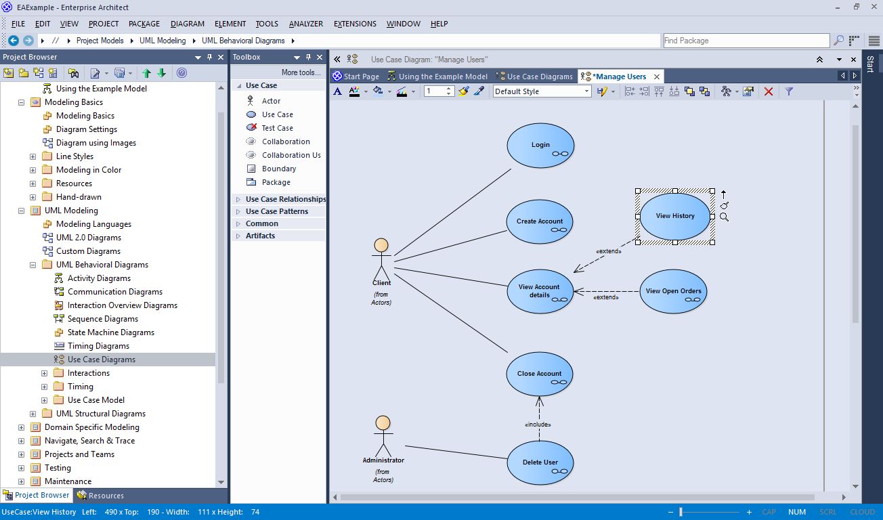The height and width of the screenshot is (520, 883).
Task: Click the Apply Style paintbrush icon
Action: (x=463, y=91)
